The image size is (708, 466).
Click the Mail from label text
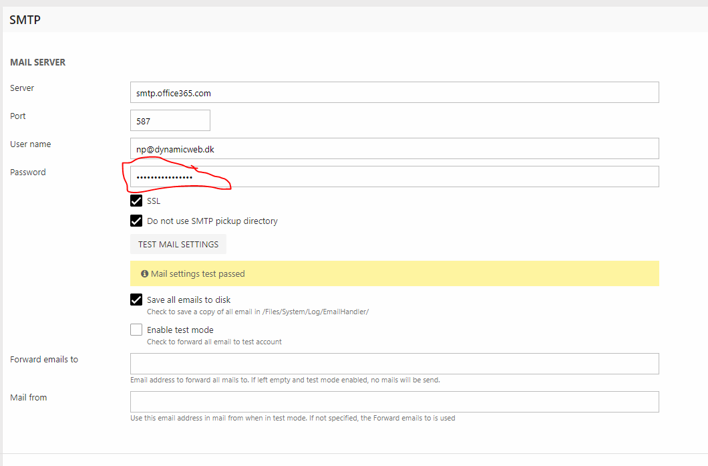(x=29, y=398)
